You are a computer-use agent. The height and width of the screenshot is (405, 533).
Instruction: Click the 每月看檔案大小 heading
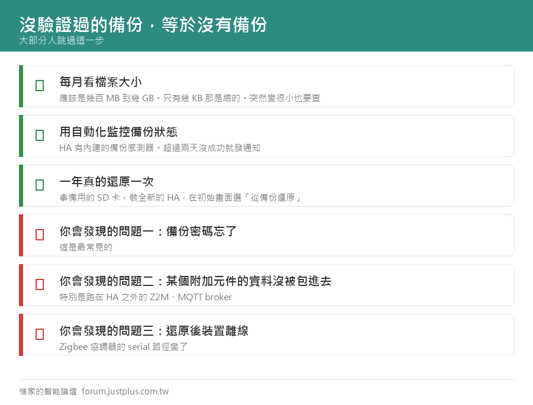click(x=101, y=82)
